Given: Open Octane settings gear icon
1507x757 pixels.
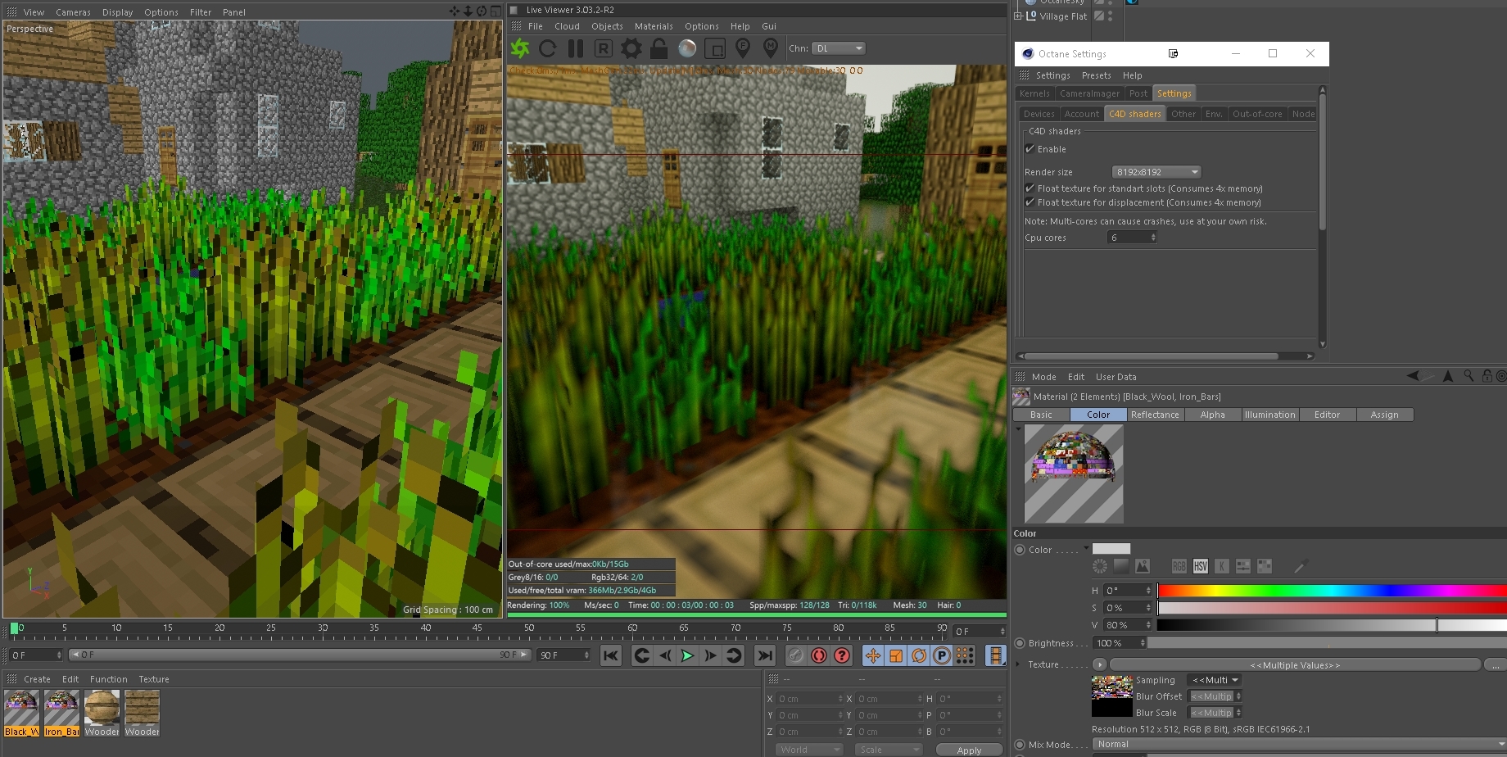Looking at the screenshot, I should coord(631,48).
